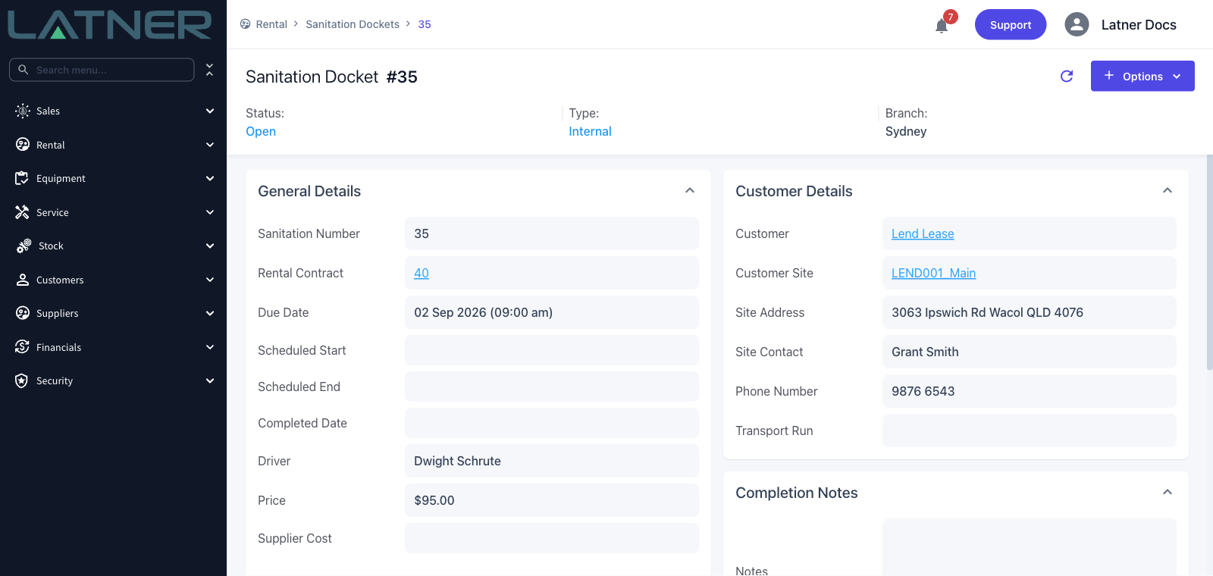This screenshot has height=576, width=1213.
Task: Click the Internal type value
Action: pyautogui.click(x=590, y=131)
